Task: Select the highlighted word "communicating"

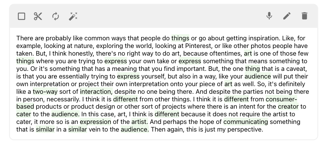Action: tap(246, 122)
